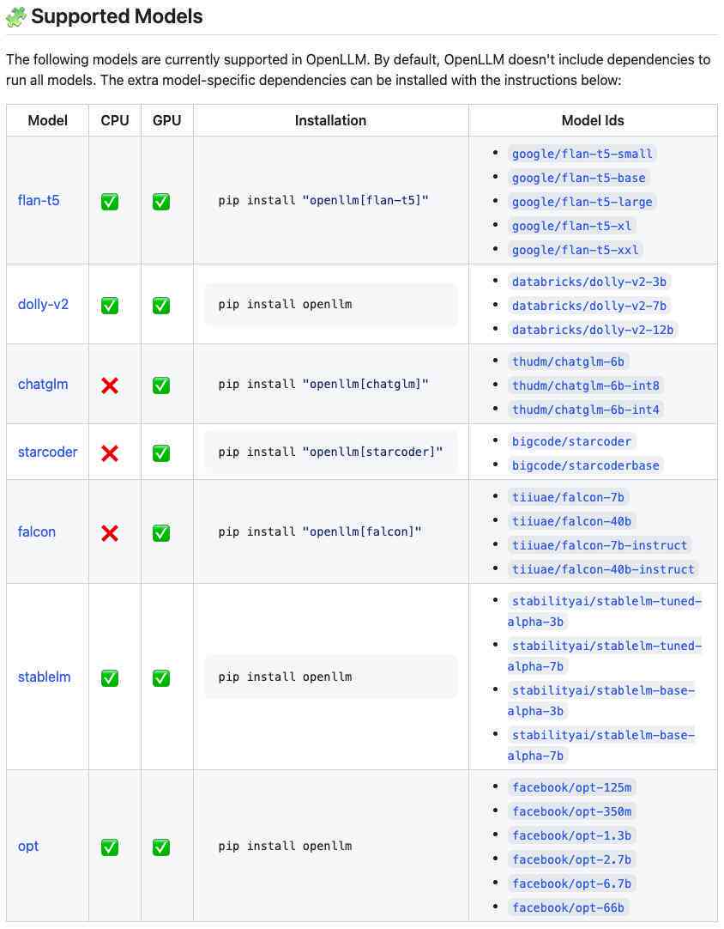Screen dimensions: 724x929
Task: Open the tiiuae/falcon-7b model ID
Action: click(x=568, y=497)
